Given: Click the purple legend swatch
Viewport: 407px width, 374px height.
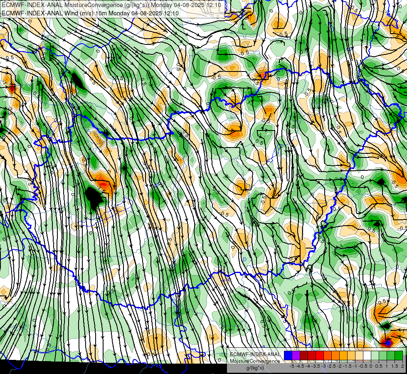Looking at the screenshot, I should click(x=296, y=356).
